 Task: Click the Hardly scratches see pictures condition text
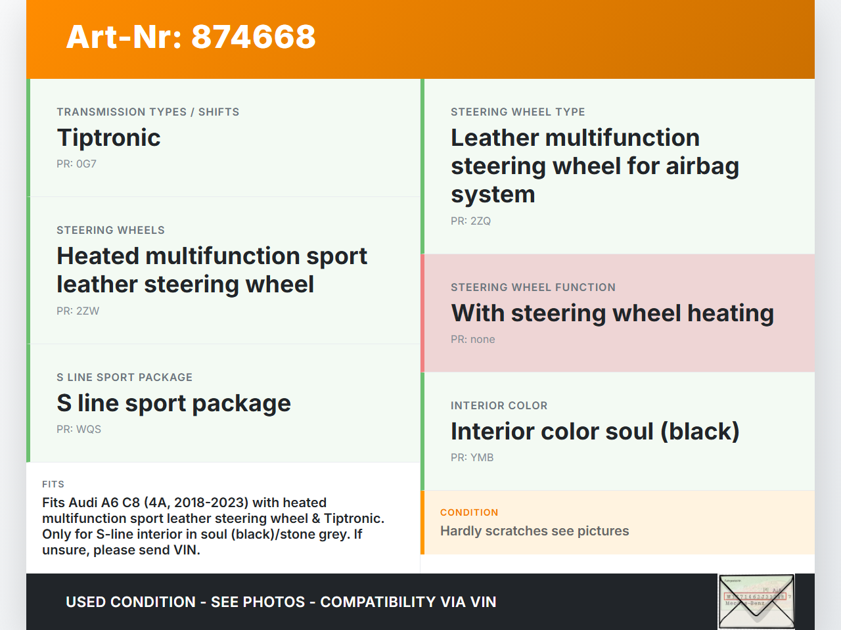coord(534,531)
